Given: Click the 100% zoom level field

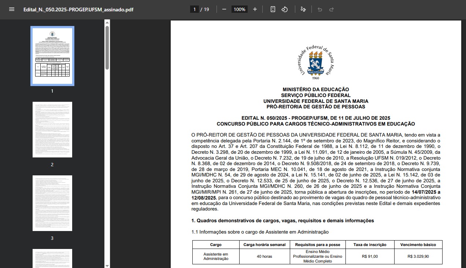Looking at the screenshot, I should pos(240,9).
